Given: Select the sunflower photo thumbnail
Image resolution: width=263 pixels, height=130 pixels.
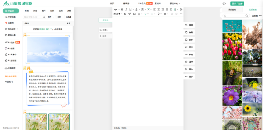Looking at the screenshot, I should 252,110.
